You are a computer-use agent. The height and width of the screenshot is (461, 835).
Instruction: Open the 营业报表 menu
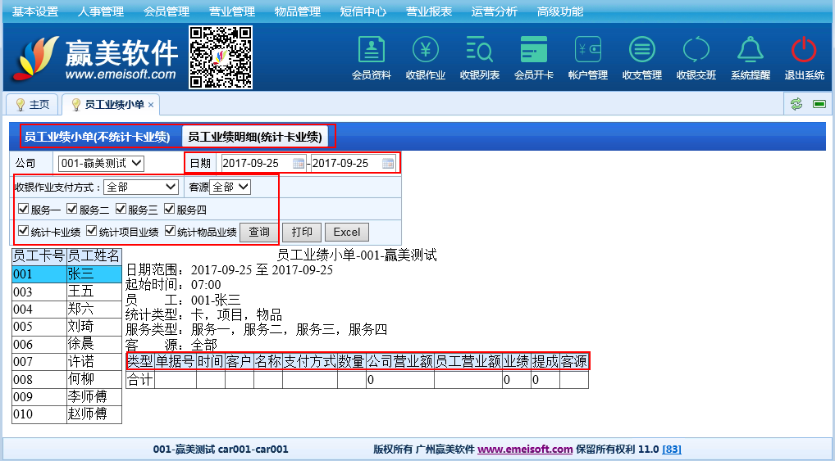(x=428, y=11)
